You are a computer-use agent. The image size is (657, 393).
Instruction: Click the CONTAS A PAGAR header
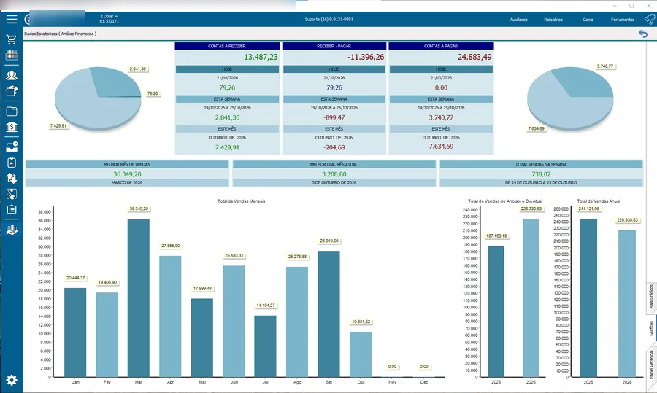(441, 46)
